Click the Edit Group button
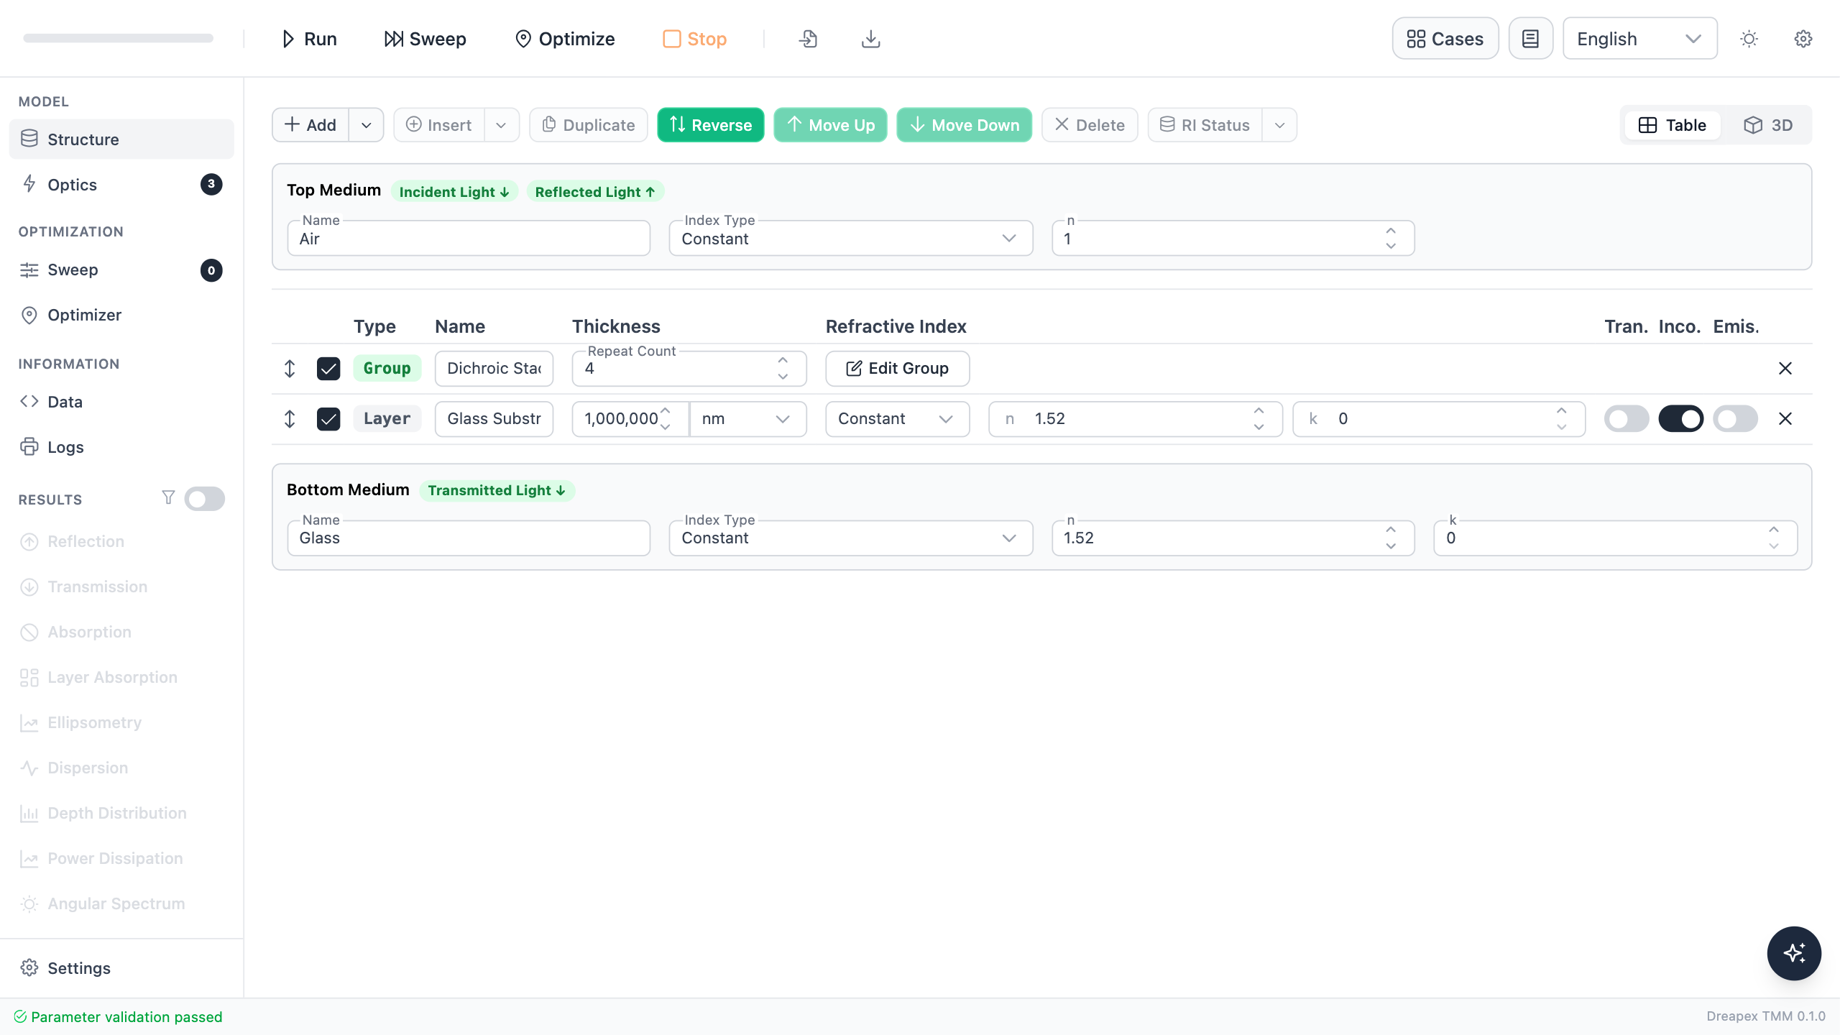 click(x=897, y=369)
